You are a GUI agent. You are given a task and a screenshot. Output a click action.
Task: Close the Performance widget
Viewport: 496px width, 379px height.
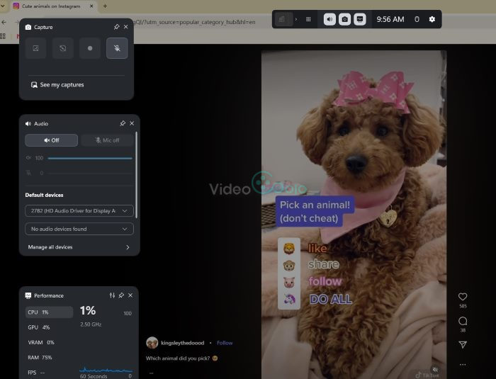(130, 295)
